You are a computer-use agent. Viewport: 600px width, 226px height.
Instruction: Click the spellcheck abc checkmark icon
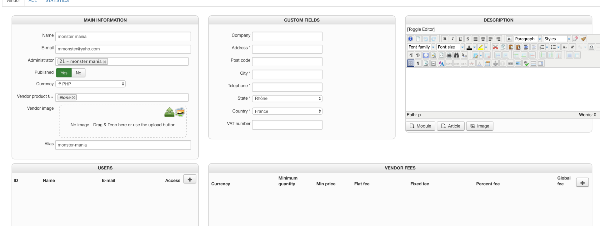(x=526, y=63)
